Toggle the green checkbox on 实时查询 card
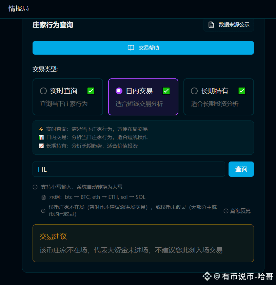 pos(91,91)
